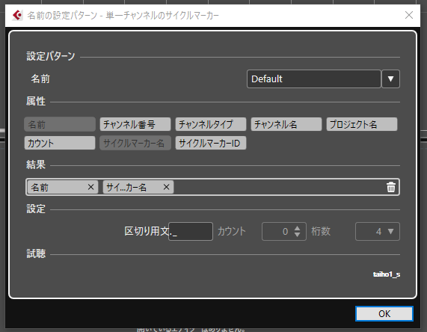Click the 試聴 section heading
The height and width of the screenshot is (332, 427).
pos(36,253)
